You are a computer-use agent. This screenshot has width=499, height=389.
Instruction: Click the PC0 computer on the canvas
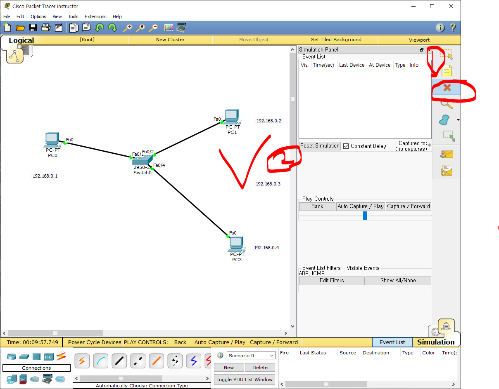coord(52,140)
